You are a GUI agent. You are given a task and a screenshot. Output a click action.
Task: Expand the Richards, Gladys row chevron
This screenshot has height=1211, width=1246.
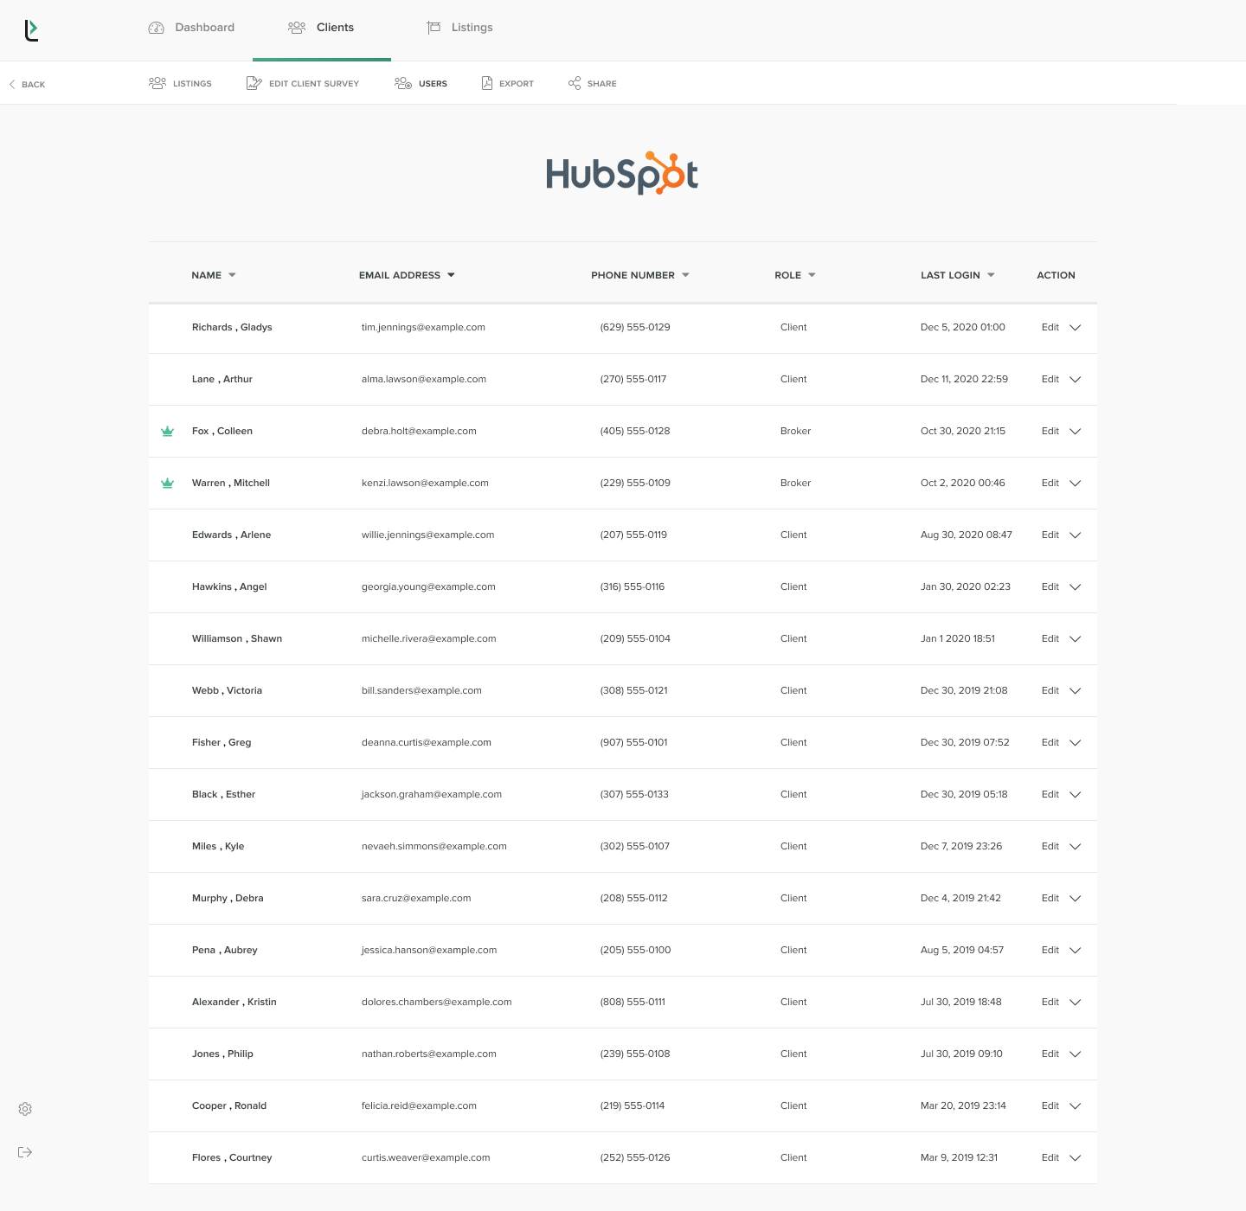point(1076,328)
